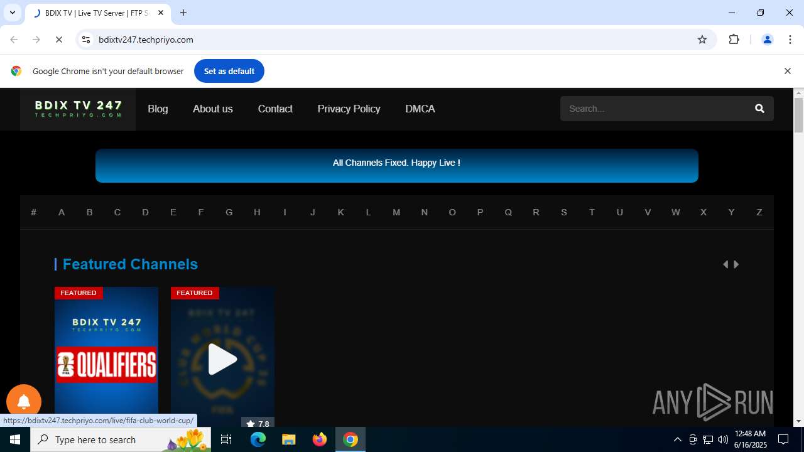Viewport: 804px width, 452px height.
Task: Filter channels by letter D
Action: click(x=145, y=212)
